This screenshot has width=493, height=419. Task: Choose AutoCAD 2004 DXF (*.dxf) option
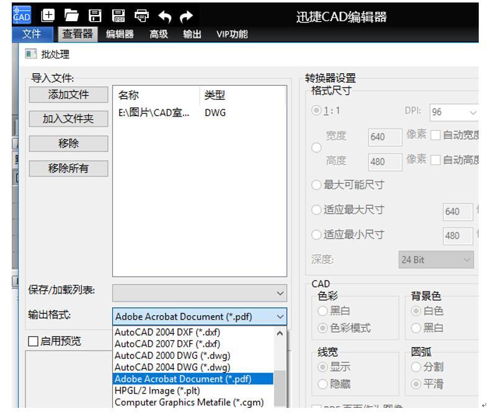[193, 332]
